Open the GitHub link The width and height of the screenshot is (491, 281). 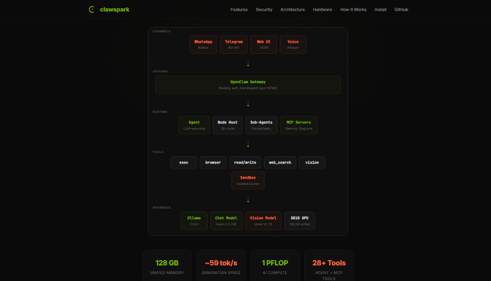point(401,9)
